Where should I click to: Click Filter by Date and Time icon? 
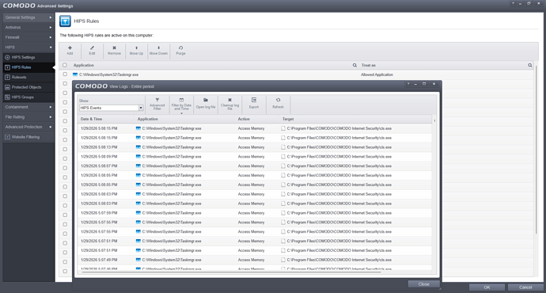[181, 104]
